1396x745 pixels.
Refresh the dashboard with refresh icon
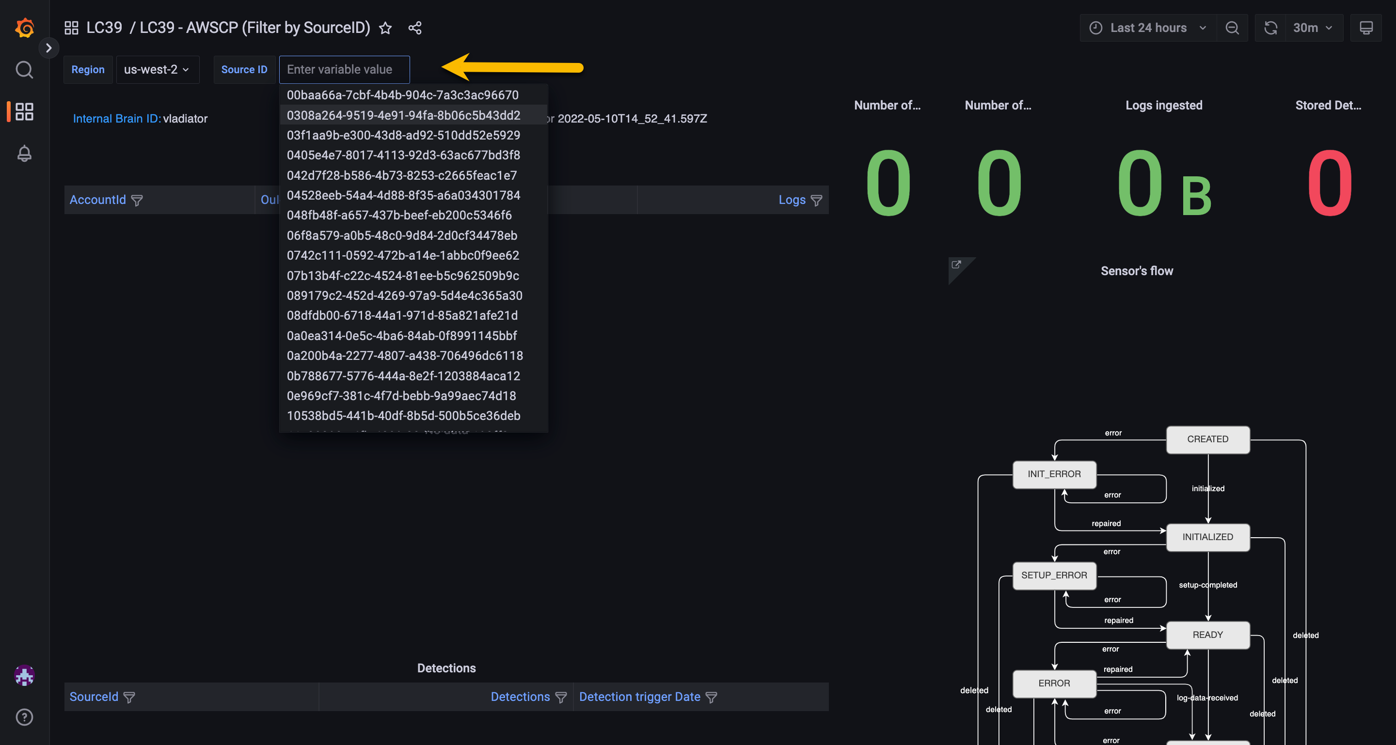click(1270, 28)
